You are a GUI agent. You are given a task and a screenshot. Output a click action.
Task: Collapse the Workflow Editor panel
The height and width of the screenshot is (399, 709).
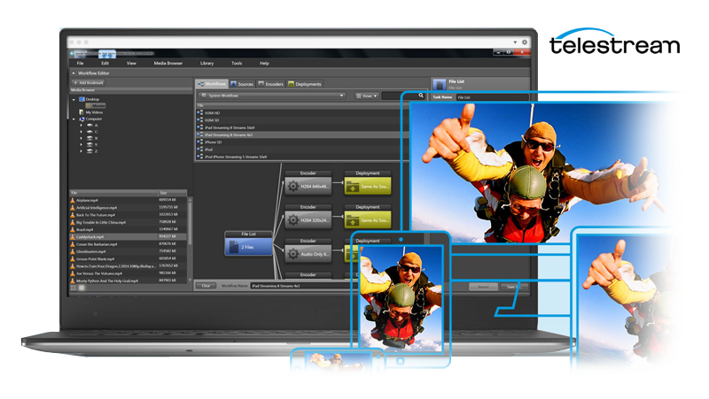[x=74, y=73]
